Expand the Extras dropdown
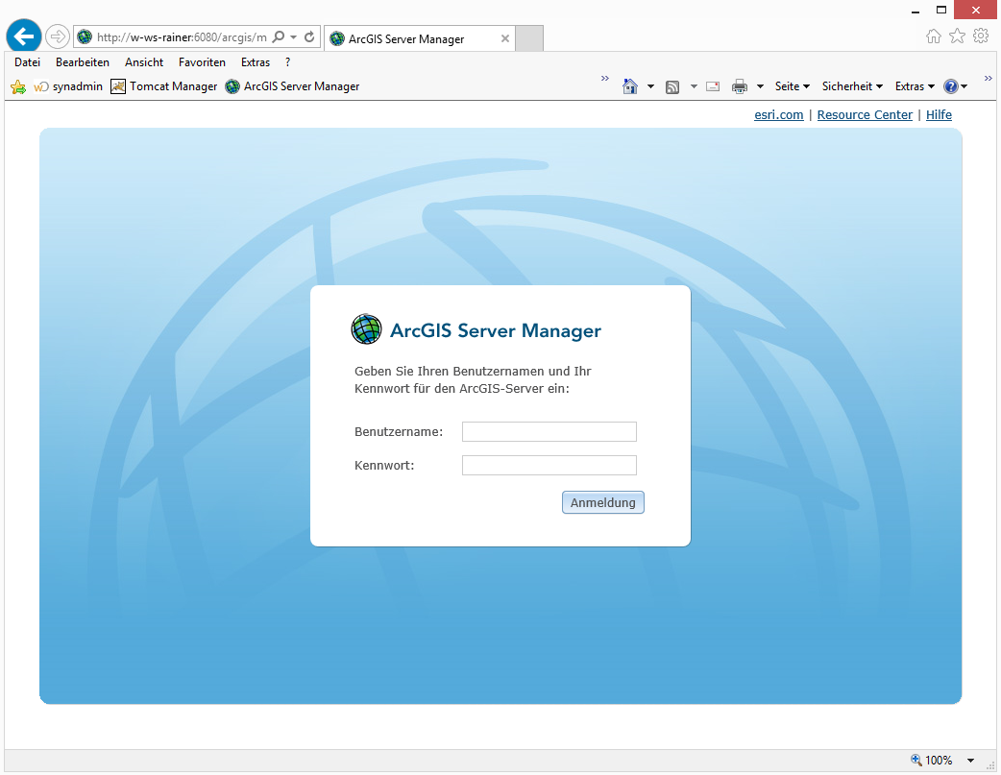The width and height of the screenshot is (1001, 775). pyautogui.click(x=912, y=85)
